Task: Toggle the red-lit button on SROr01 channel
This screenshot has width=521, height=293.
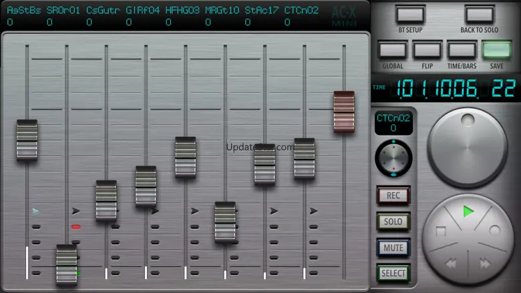Action: pyautogui.click(x=75, y=227)
